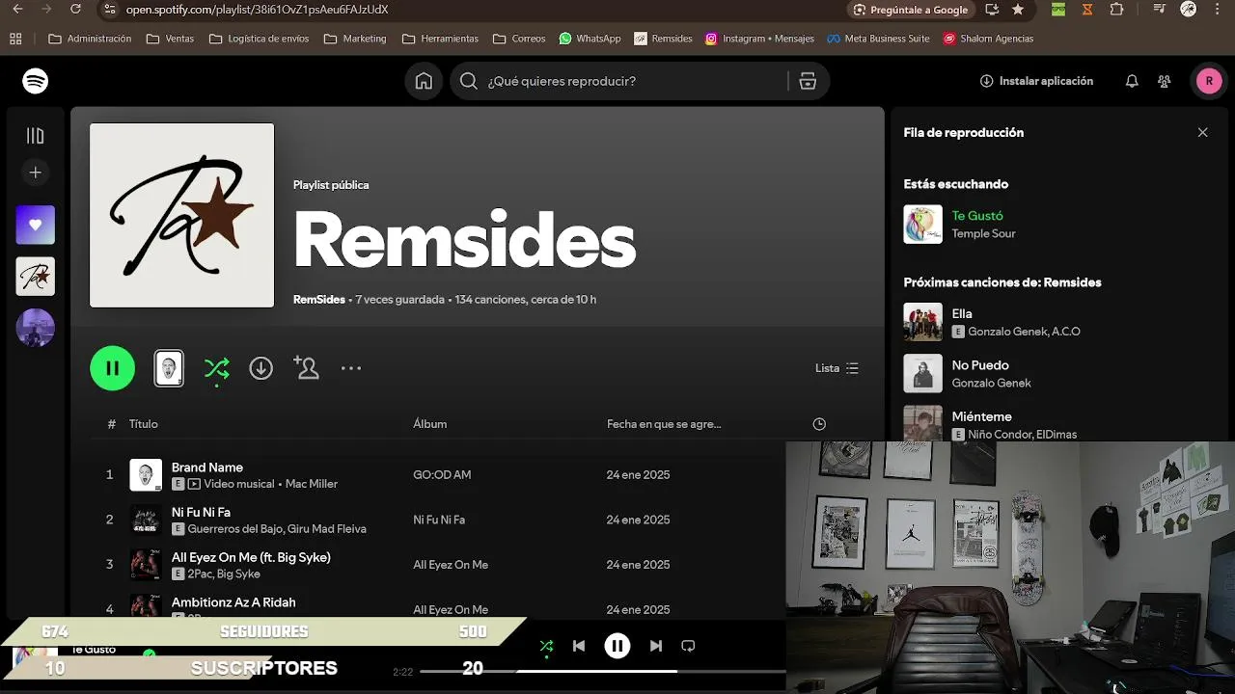1235x694 pixels.
Task: Go to Spotify Home via house icon
Action: pos(424,81)
